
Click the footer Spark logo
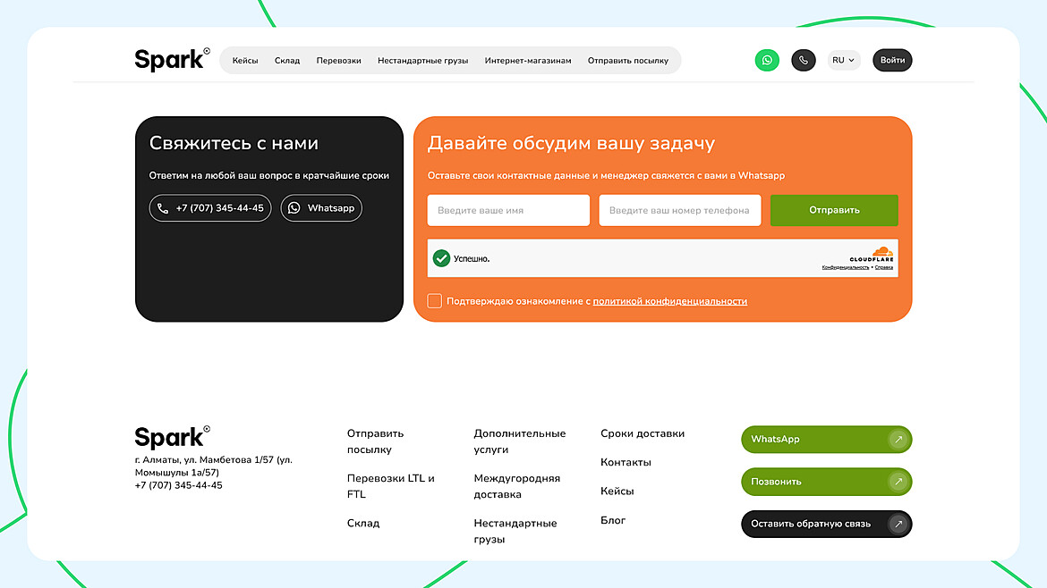tap(173, 437)
